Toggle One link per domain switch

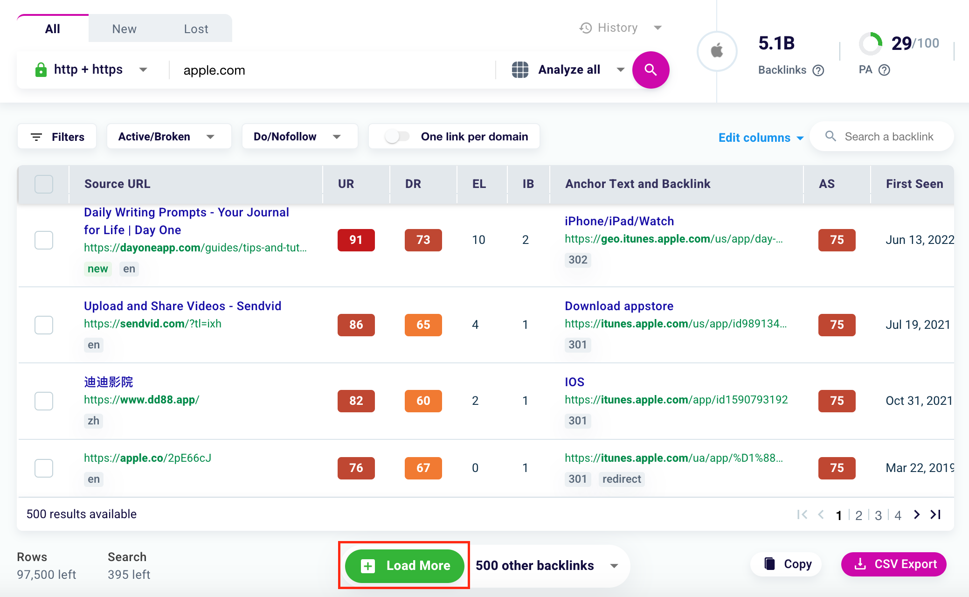[397, 137]
